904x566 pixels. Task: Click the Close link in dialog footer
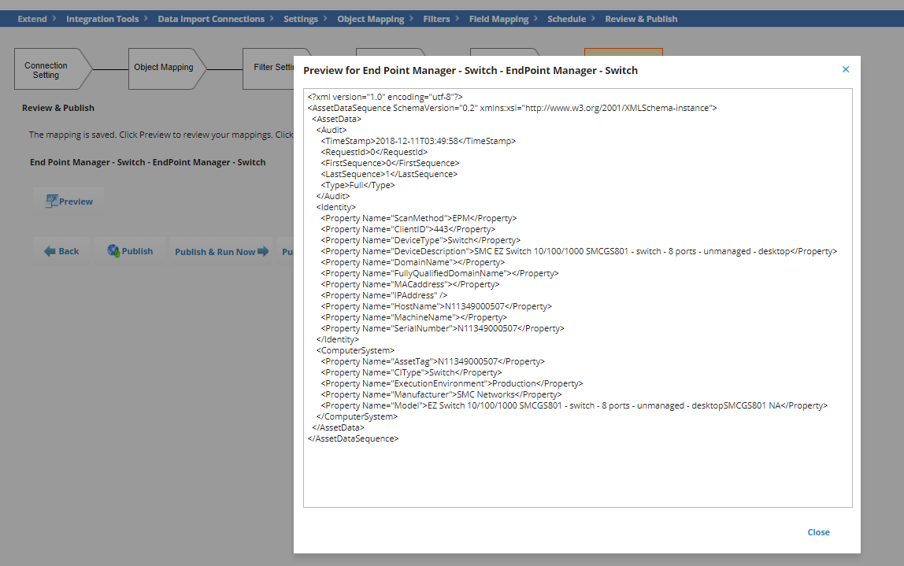pyautogui.click(x=818, y=532)
